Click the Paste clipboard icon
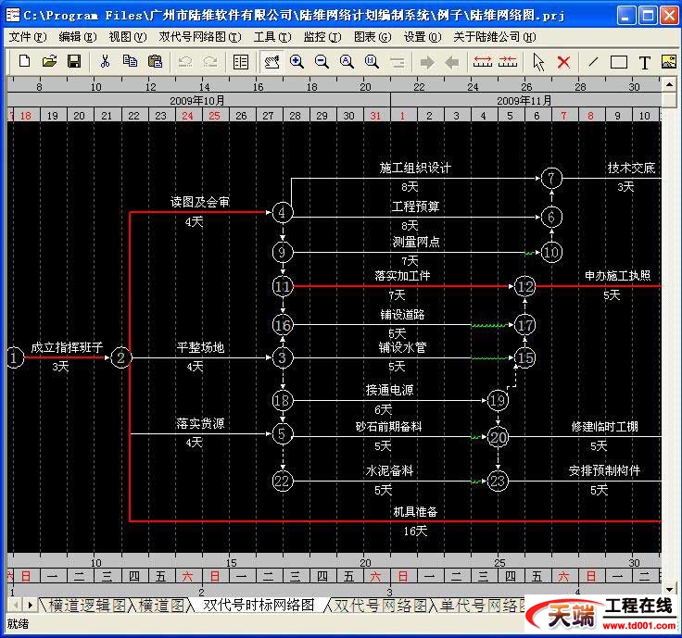This screenshot has height=638, width=682. (x=155, y=61)
